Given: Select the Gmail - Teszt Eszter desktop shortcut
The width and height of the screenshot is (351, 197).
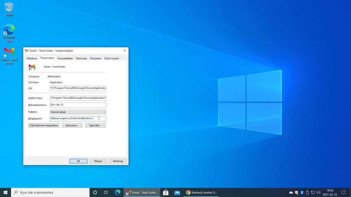Looking at the screenshot, I should coord(9,56).
